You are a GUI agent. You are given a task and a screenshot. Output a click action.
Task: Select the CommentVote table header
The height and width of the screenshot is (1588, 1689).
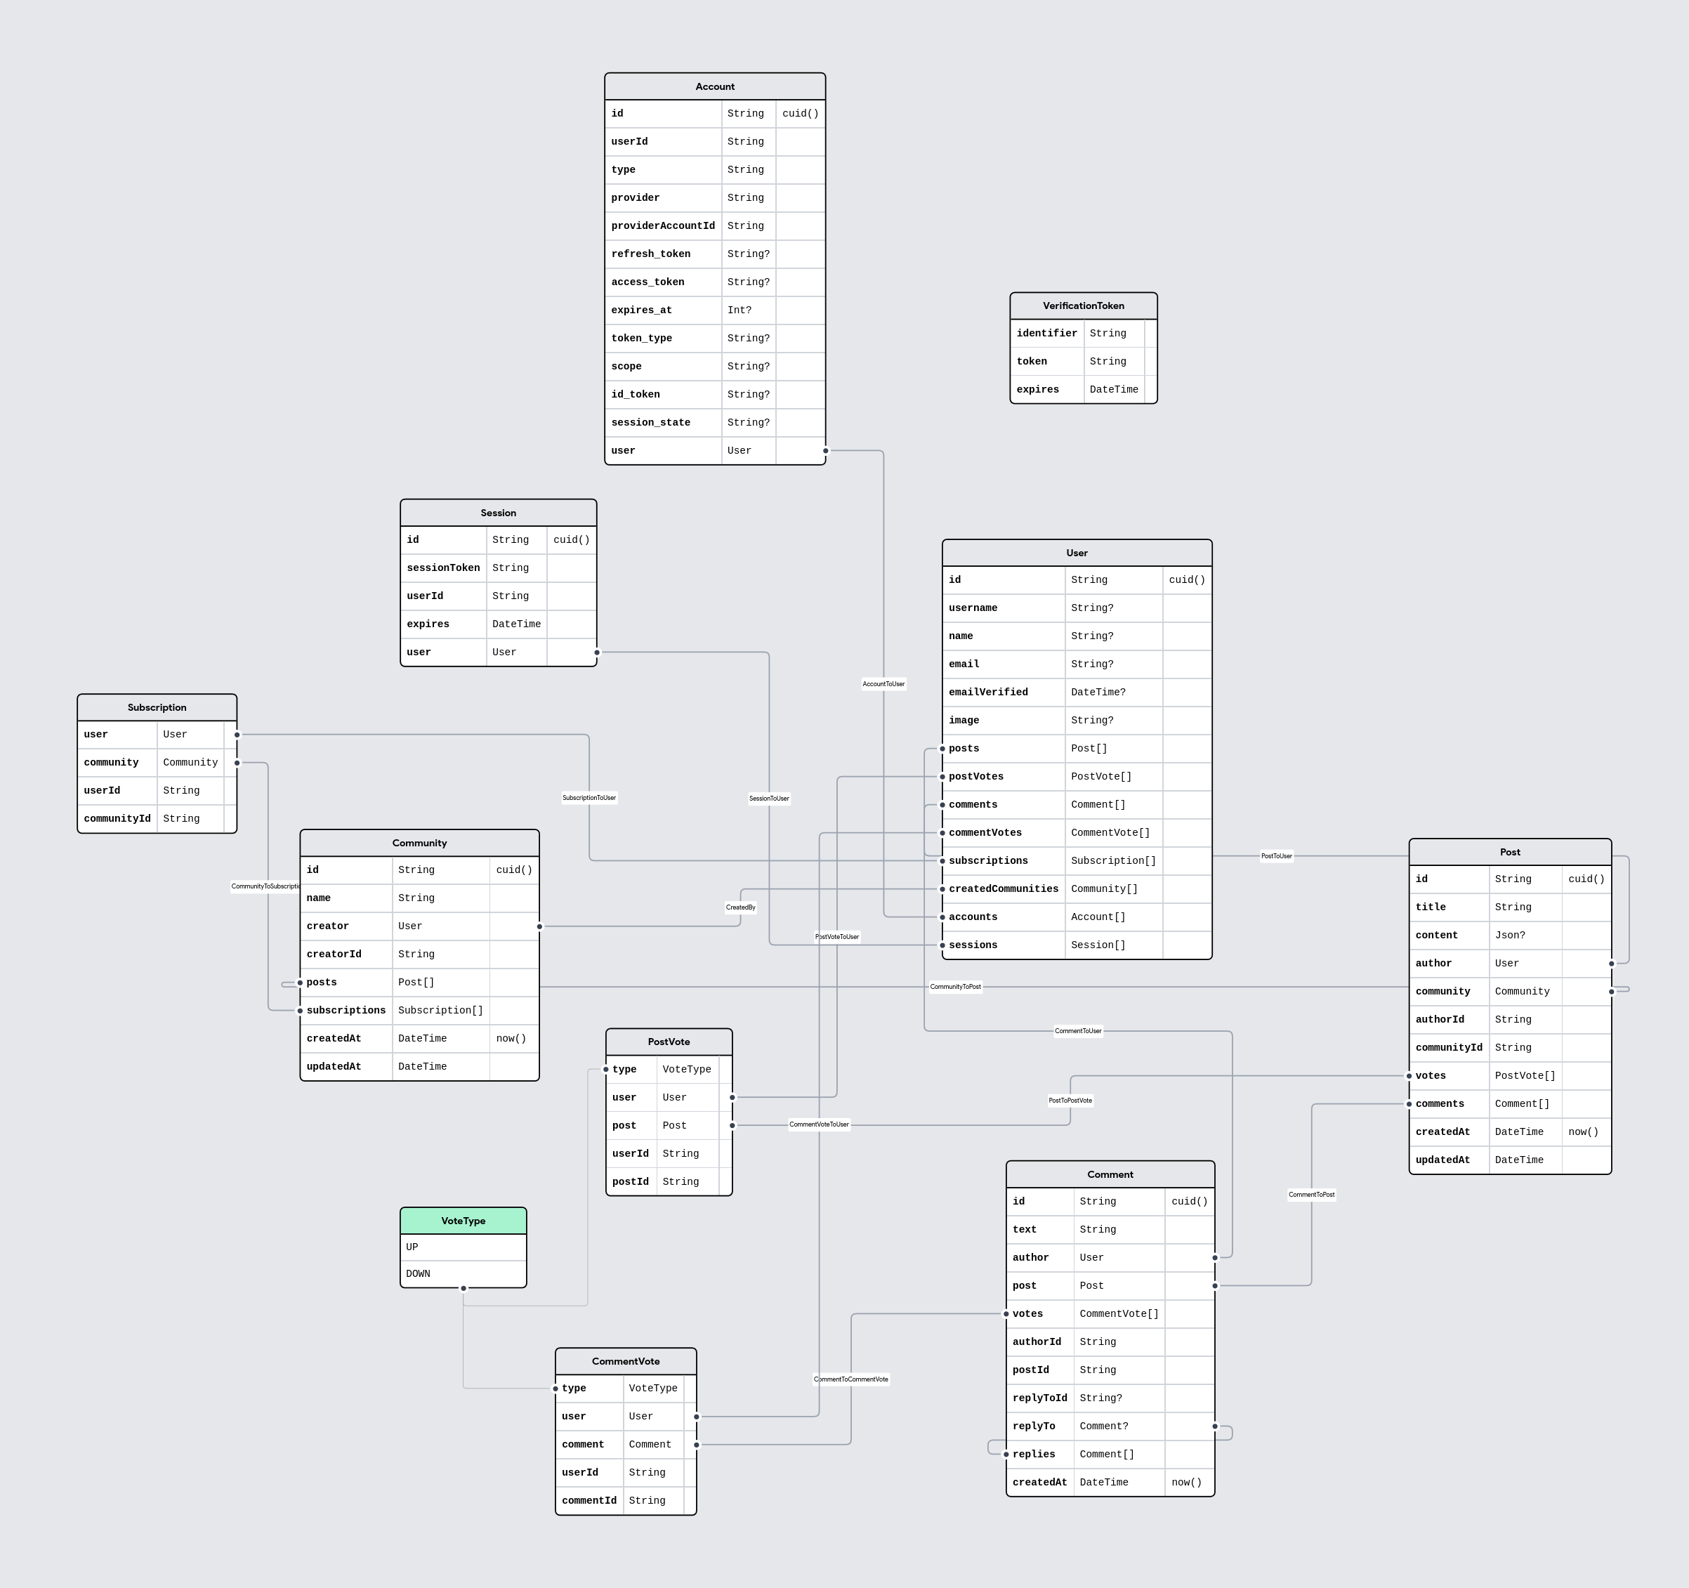point(625,1361)
